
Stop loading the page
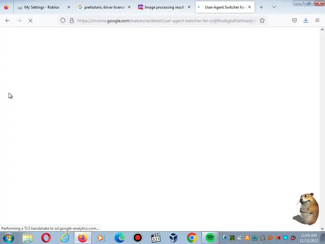(x=30, y=21)
